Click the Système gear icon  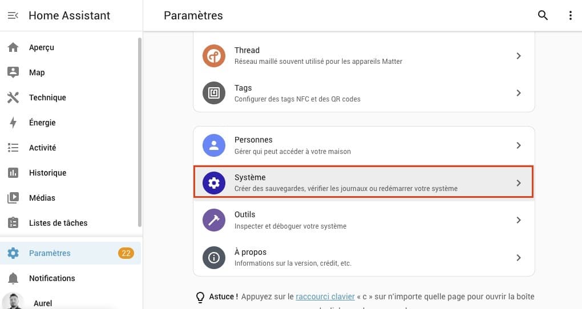pos(214,183)
